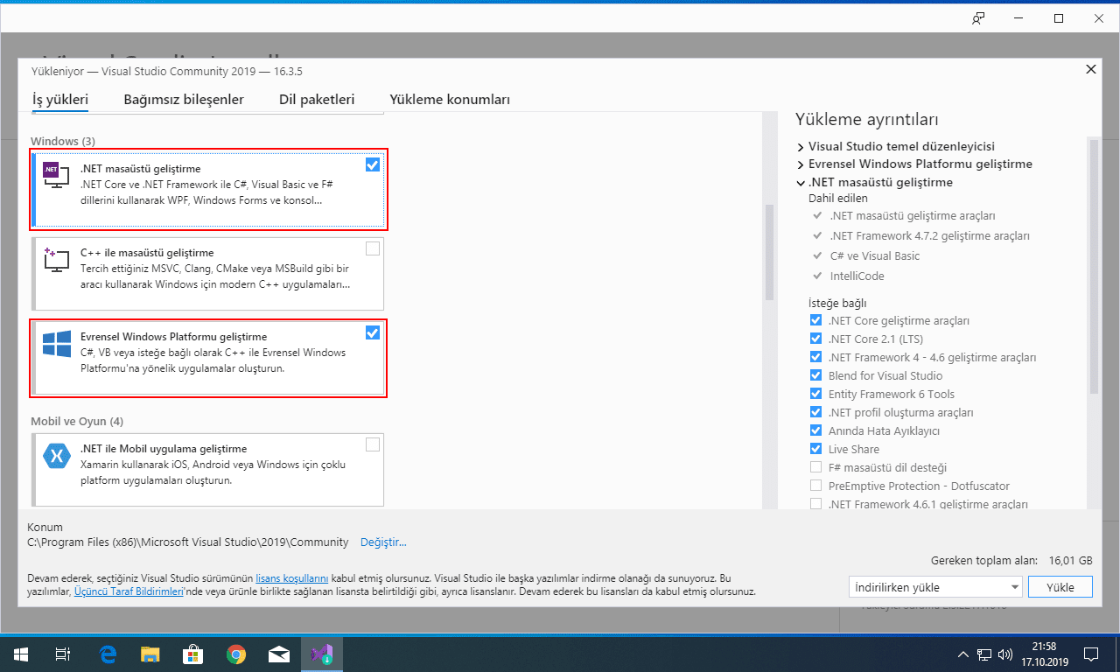Check the C++ ile masaüstü geliştirme workload checkbox
The height and width of the screenshot is (672, 1120).
373,248
